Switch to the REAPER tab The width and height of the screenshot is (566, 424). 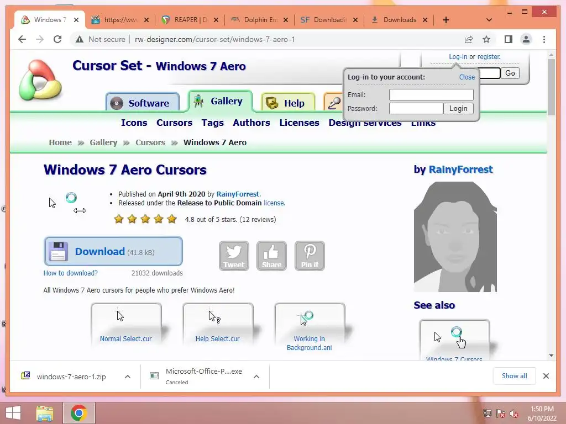click(190, 20)
